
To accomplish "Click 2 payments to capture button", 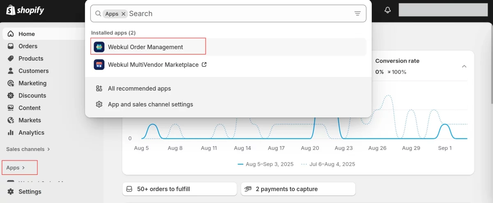I will [298, 189].
